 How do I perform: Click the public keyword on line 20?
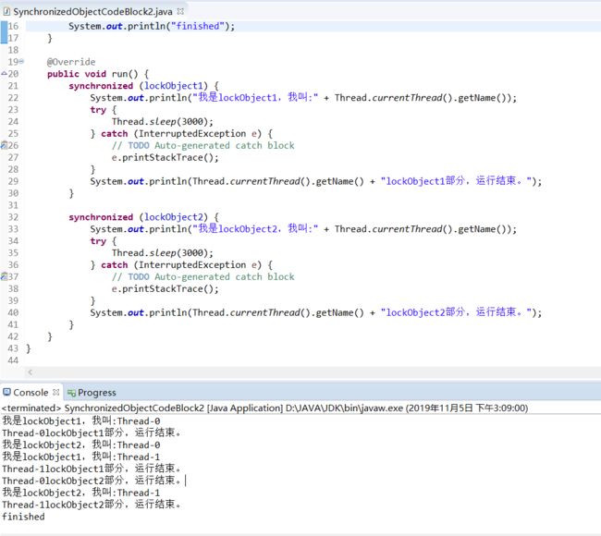click(63, 74)
